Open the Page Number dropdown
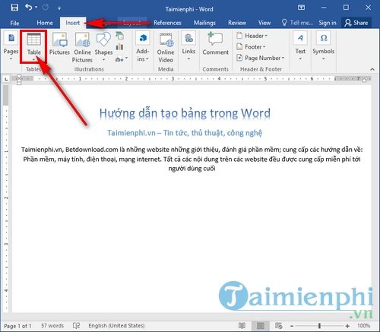This screenshot has height=332, width=380. [x=260, y=58]
